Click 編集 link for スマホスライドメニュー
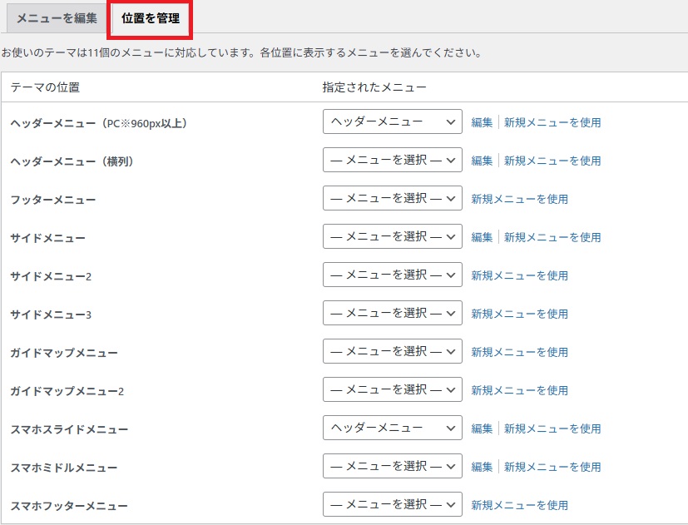The height and width of the screenshot is (525, 688). [482, 428]
